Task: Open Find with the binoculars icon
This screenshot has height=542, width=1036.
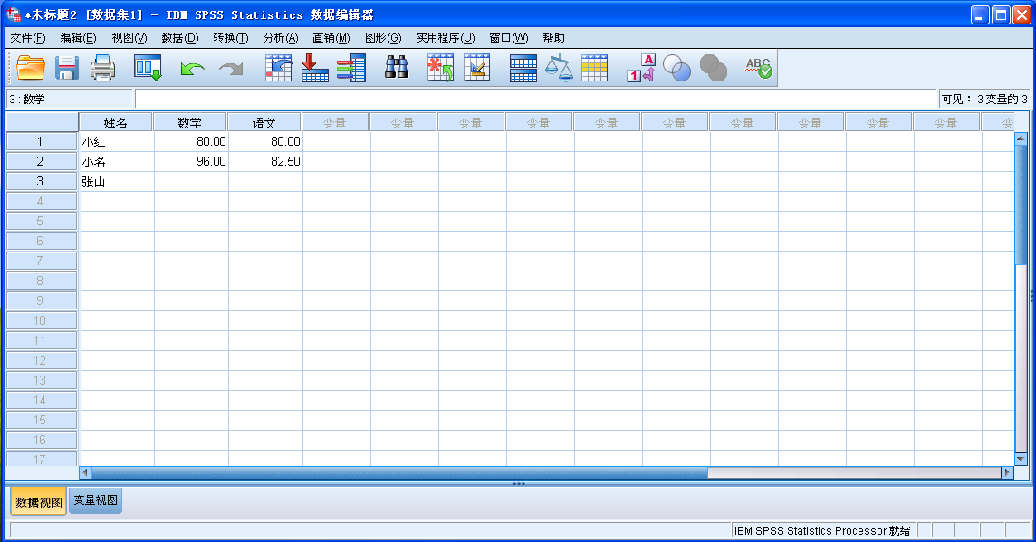Action: 397,68
